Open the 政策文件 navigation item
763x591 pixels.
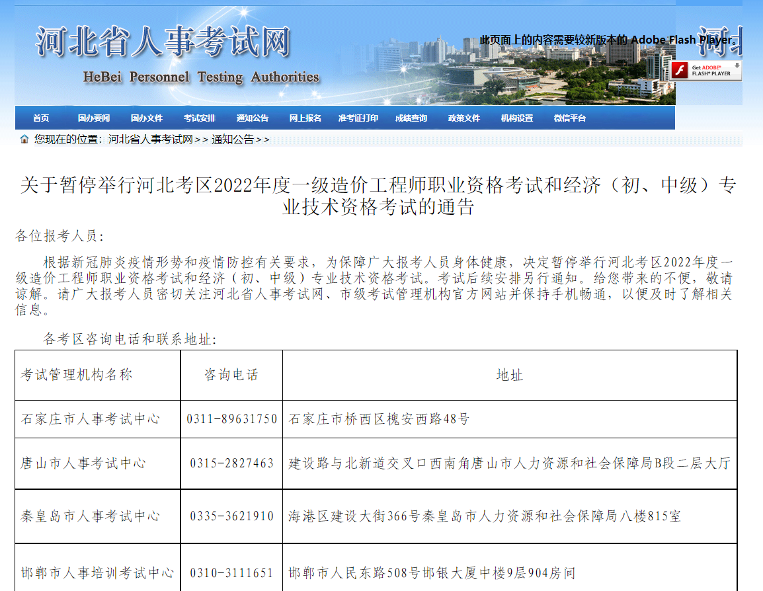coord(464,118)
